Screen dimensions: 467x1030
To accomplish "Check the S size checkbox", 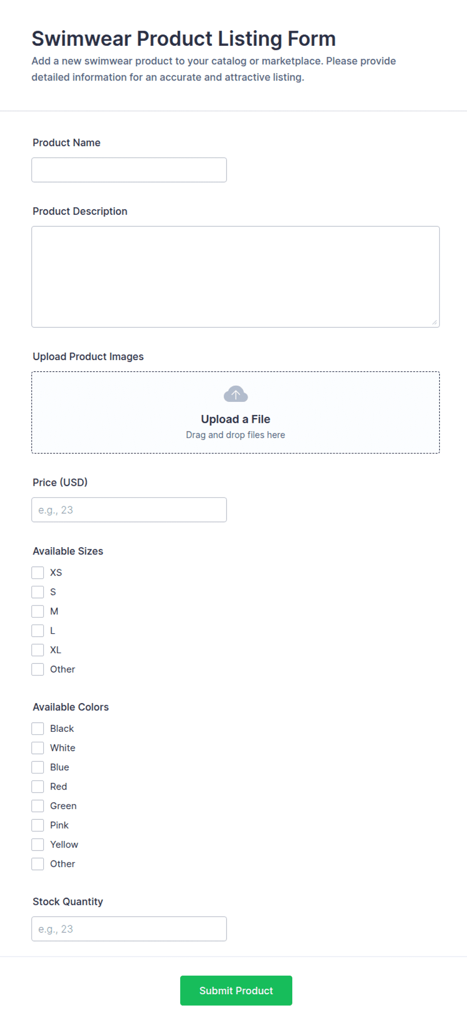I will (x=38, y=592).
